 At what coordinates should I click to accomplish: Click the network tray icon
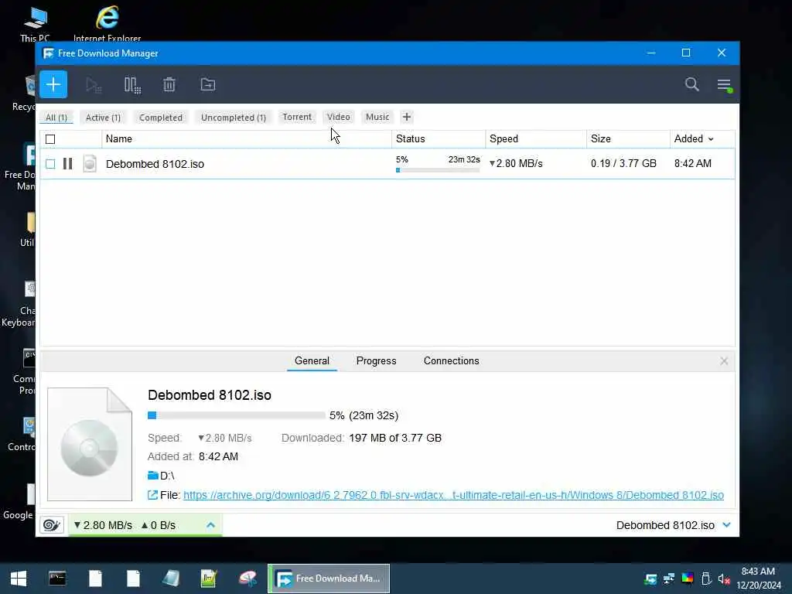669,579
